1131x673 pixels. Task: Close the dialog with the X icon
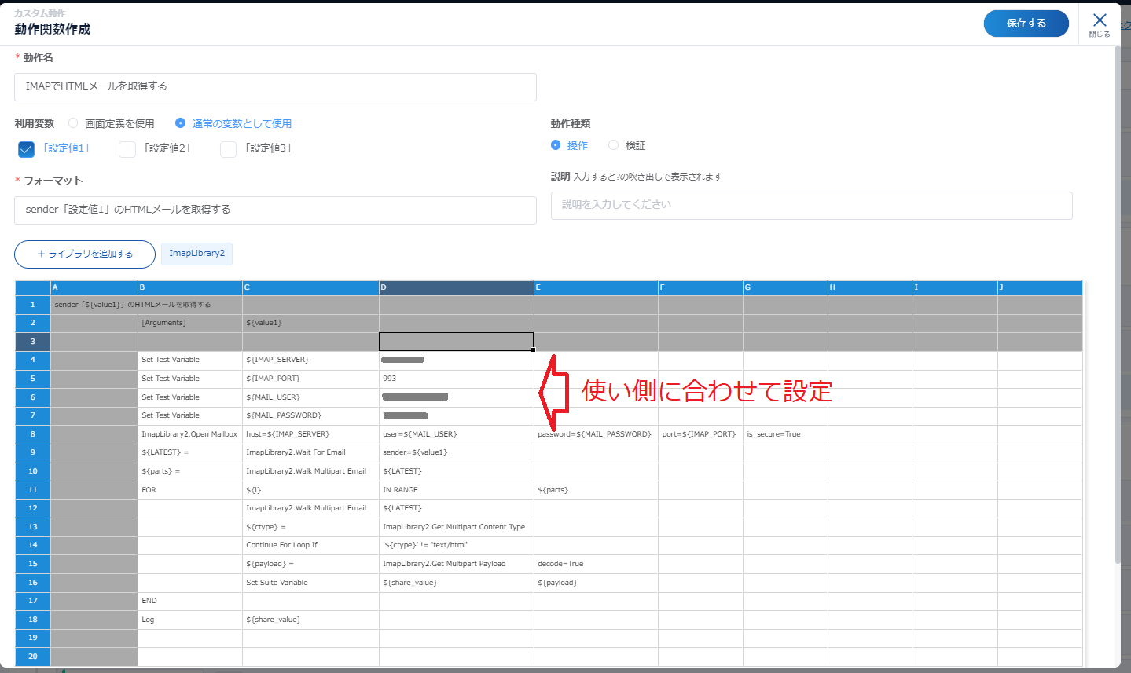(1100, 21)
